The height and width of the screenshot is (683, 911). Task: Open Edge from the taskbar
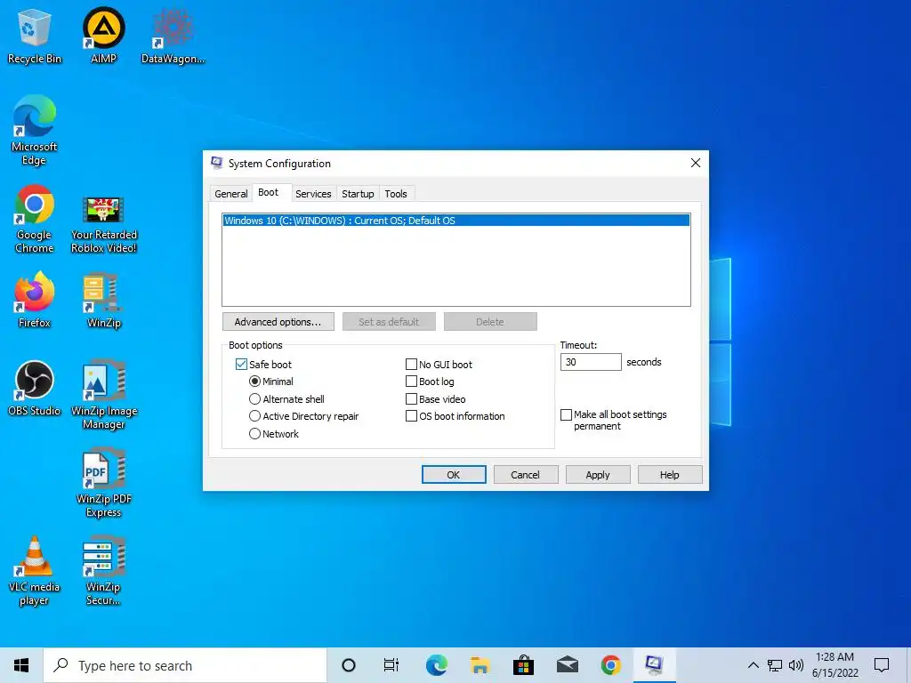436,665
